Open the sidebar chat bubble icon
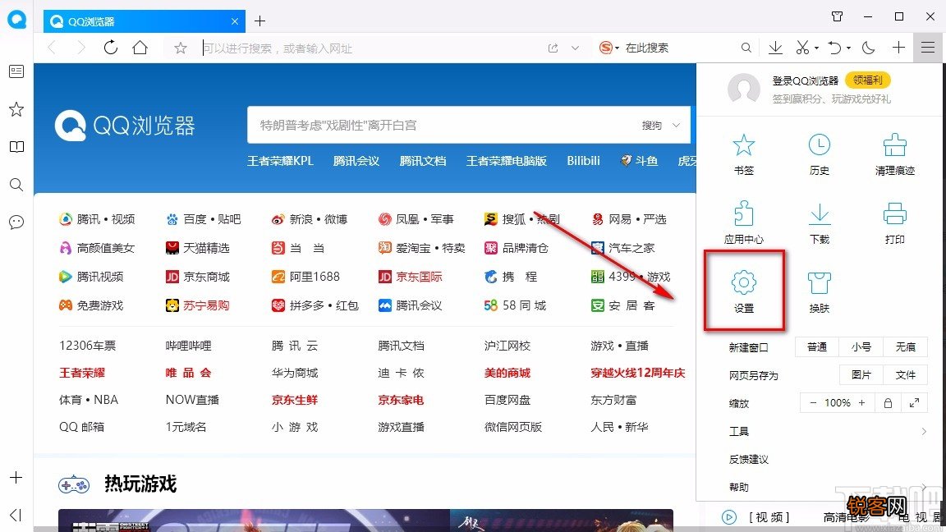Screen dimensions: 946x532 [x=16, y=222]
